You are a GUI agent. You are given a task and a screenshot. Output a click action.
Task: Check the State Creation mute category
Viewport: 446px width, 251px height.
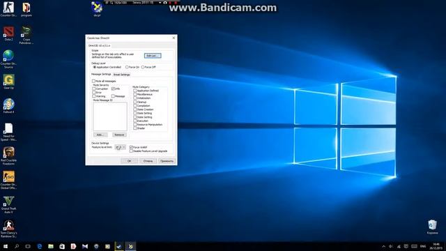point(134,109)
